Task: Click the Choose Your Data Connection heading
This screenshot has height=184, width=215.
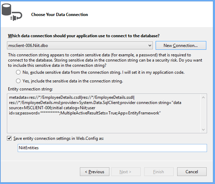Action: click(59, 15)
